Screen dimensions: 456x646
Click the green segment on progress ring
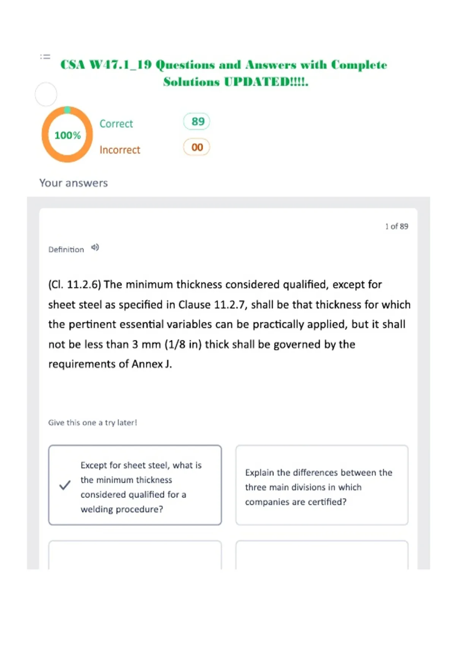click(x=67, y=110)
